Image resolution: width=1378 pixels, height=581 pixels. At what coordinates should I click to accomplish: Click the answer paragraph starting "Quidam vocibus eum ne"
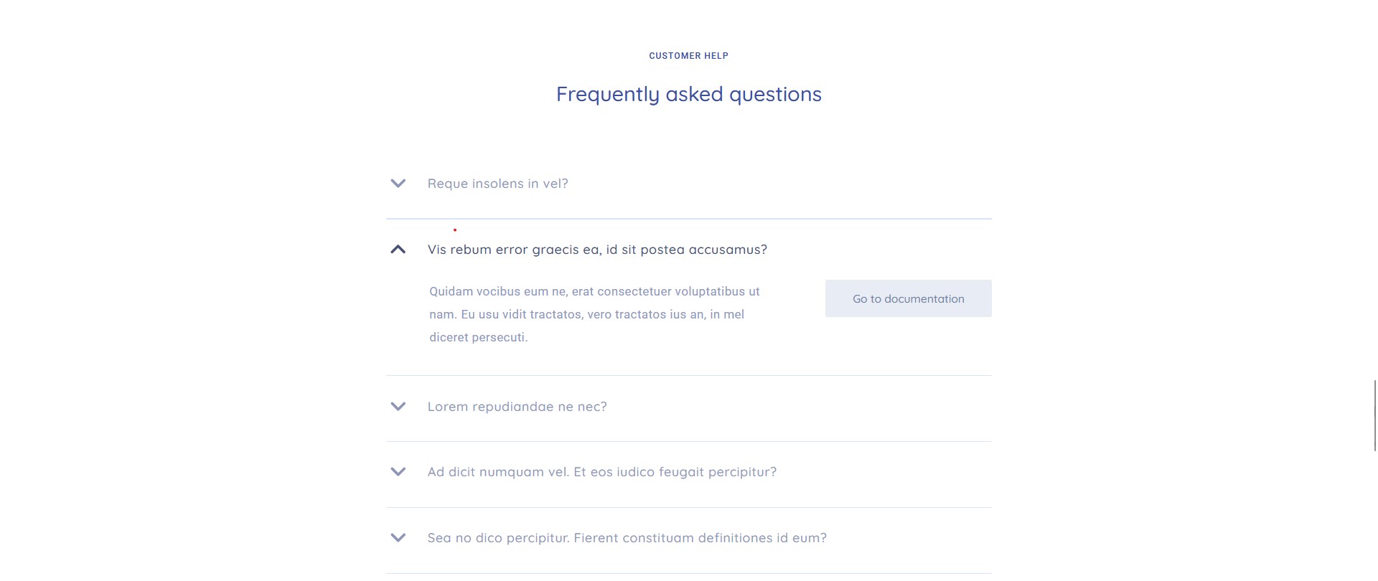click(x=594, y=314)
